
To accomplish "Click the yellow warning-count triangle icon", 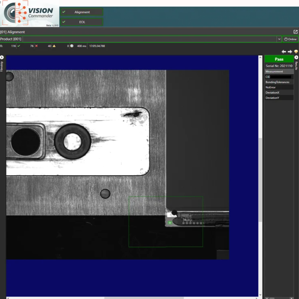I will (54, 46).
